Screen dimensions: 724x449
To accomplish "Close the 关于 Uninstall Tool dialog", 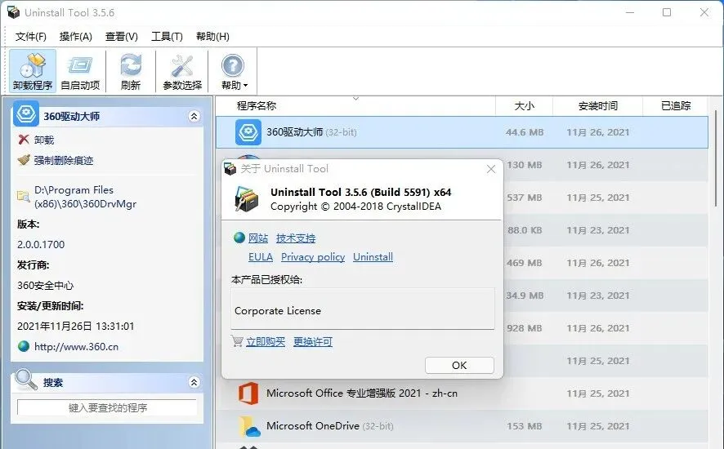I will coord(491,169).
